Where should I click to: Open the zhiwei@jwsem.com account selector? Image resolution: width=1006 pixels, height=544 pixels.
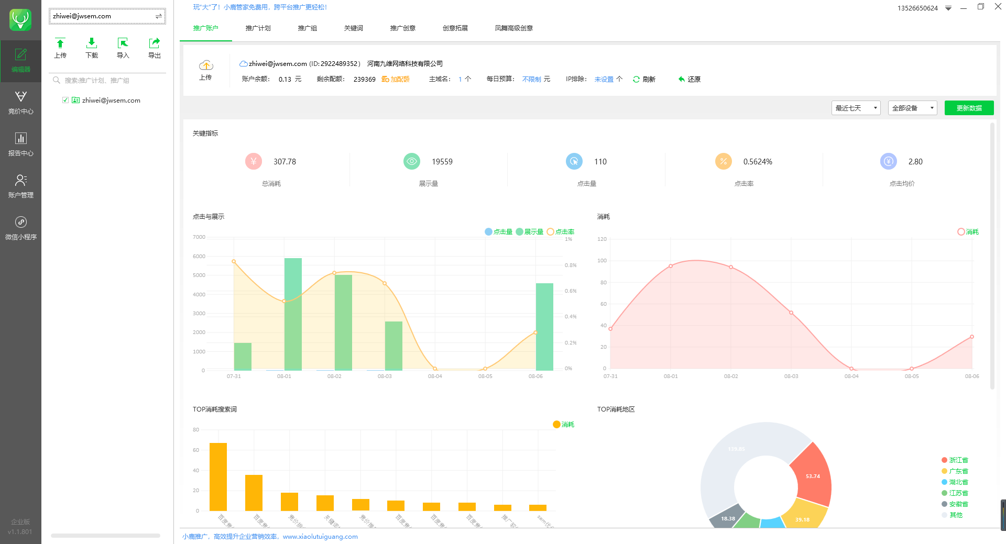pyautogui.click(x=107, y=16)
